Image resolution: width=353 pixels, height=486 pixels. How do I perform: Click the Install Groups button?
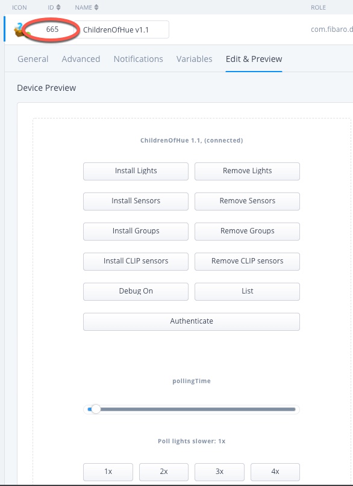[136, 231]
